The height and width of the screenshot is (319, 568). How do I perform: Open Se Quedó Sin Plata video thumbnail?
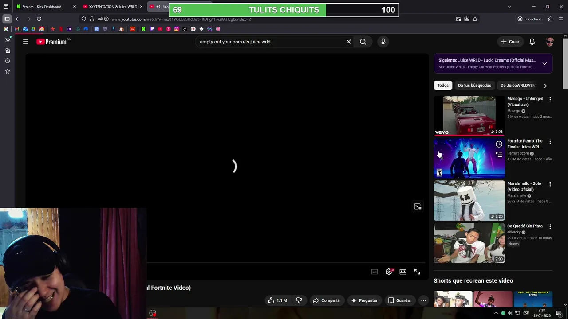(469, 243)
